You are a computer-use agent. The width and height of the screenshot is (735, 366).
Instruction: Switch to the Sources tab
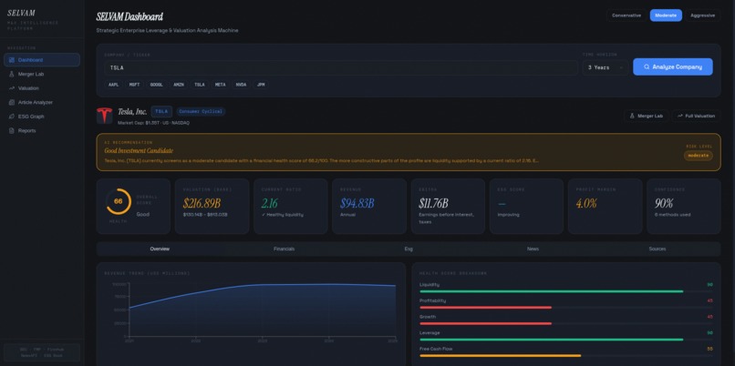pyautogui.click(x=657, y=249)
